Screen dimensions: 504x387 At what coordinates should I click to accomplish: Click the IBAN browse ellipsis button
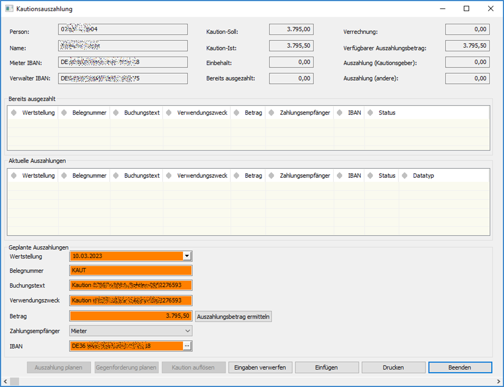click(x=186, y=346)
